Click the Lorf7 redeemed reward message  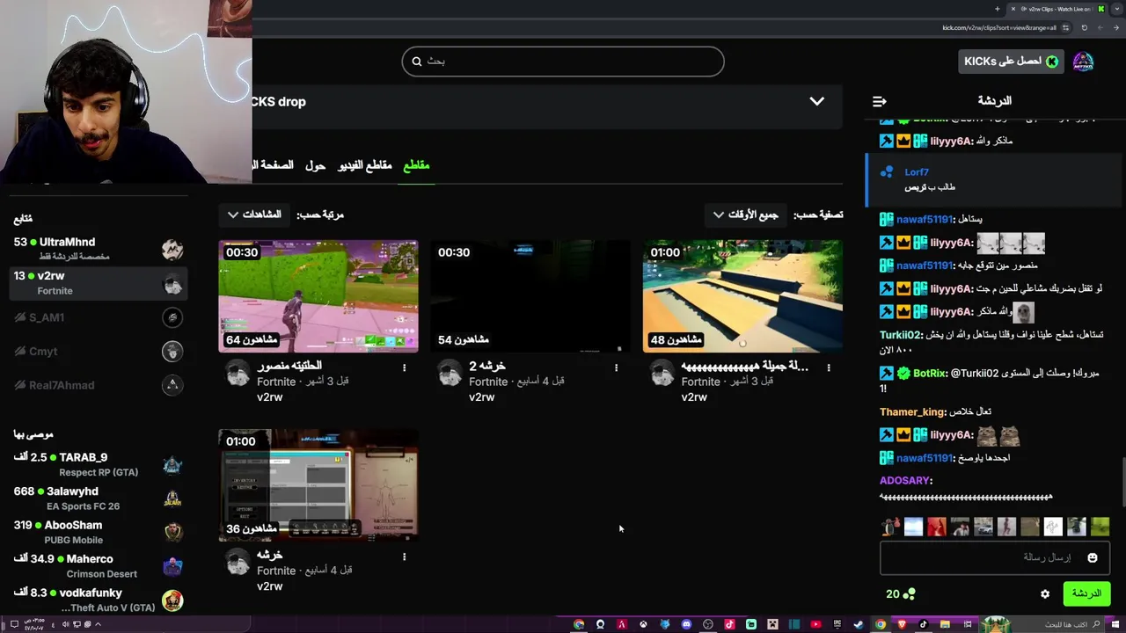coord(995,179)
